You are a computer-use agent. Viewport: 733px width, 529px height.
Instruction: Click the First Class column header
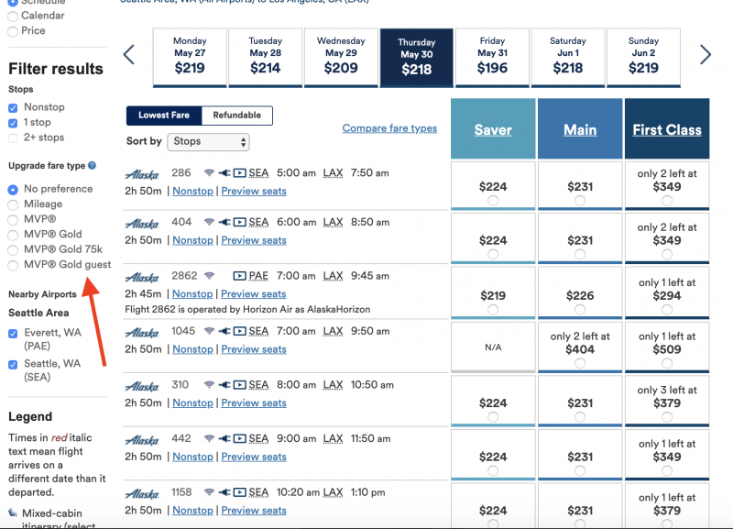[x=667, y=129]
